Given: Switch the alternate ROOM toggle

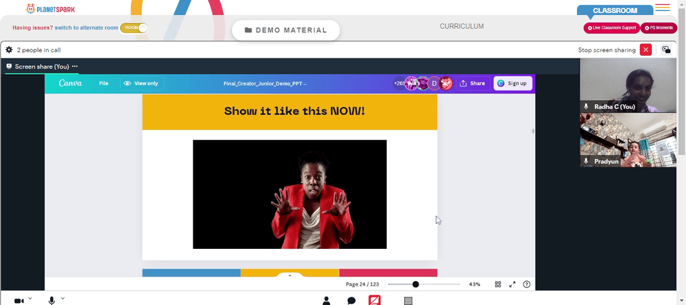Looking at the screenshot, I should 134,27.
